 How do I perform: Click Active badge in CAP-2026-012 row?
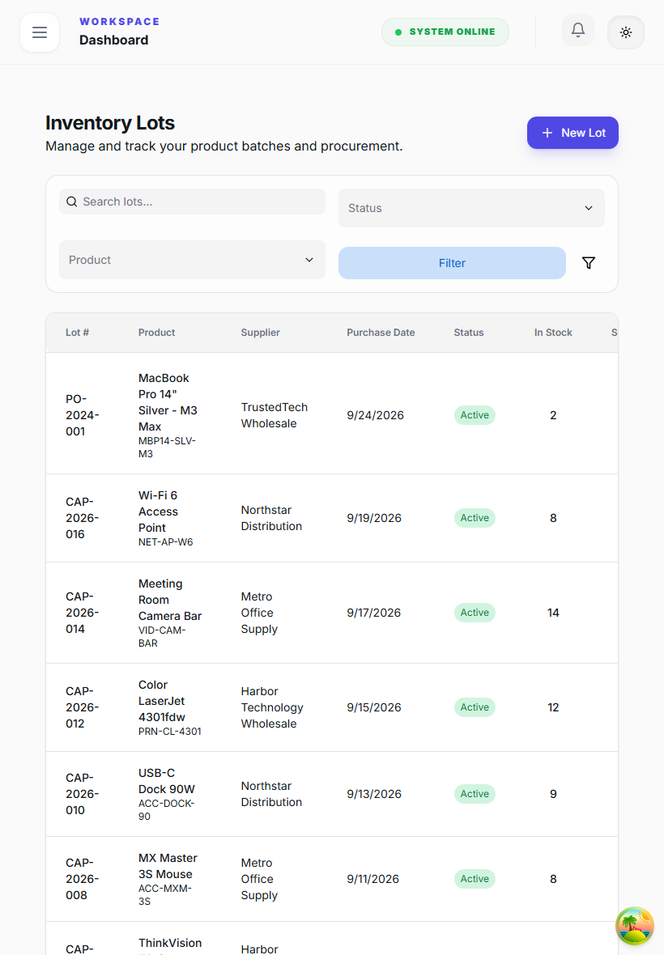coord(475,707)
